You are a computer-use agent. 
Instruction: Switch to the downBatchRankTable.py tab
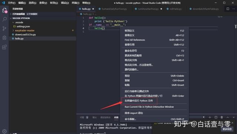pos(206,9)
